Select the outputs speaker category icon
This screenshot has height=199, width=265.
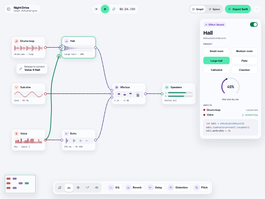click(96, 187)
